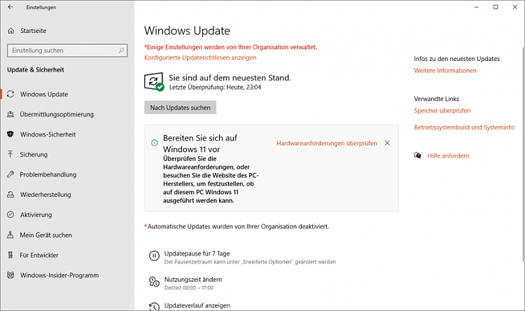Click the Für Entwickler tools icon
This screenshot has width=525, height=311.
point(10,255)
